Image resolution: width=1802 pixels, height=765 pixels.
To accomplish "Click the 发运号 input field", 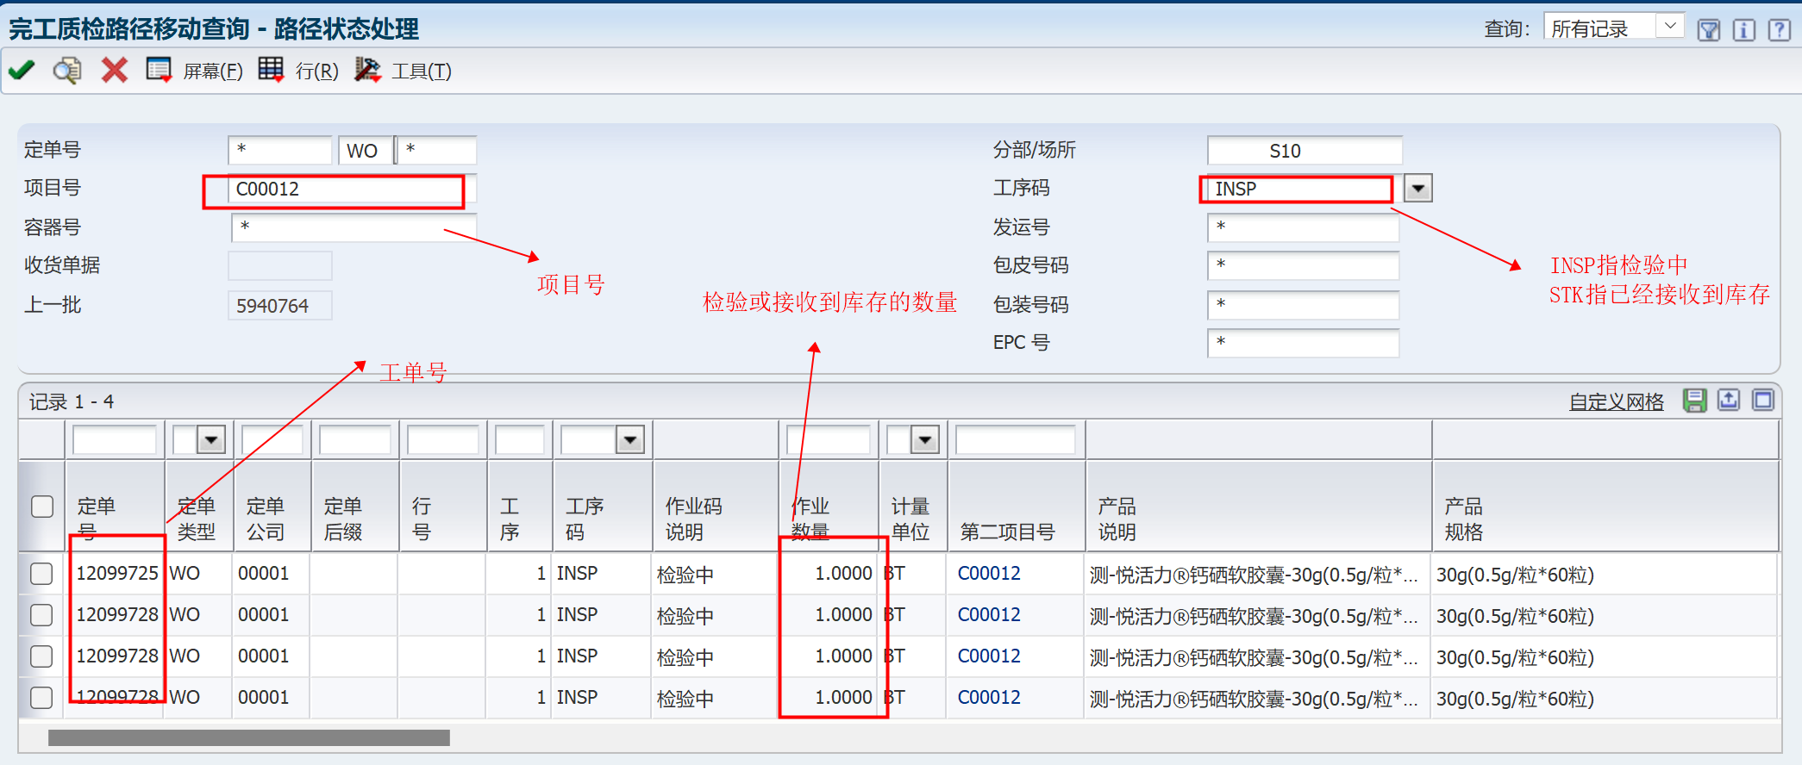I will pyautogui.click(x=1303, y=227).
